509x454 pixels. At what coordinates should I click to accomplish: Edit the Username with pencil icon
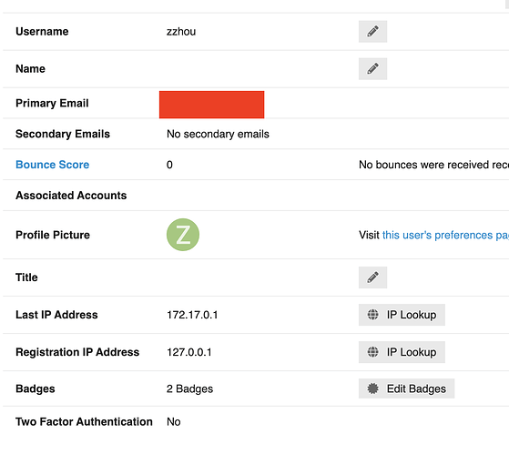coord(372,32)
